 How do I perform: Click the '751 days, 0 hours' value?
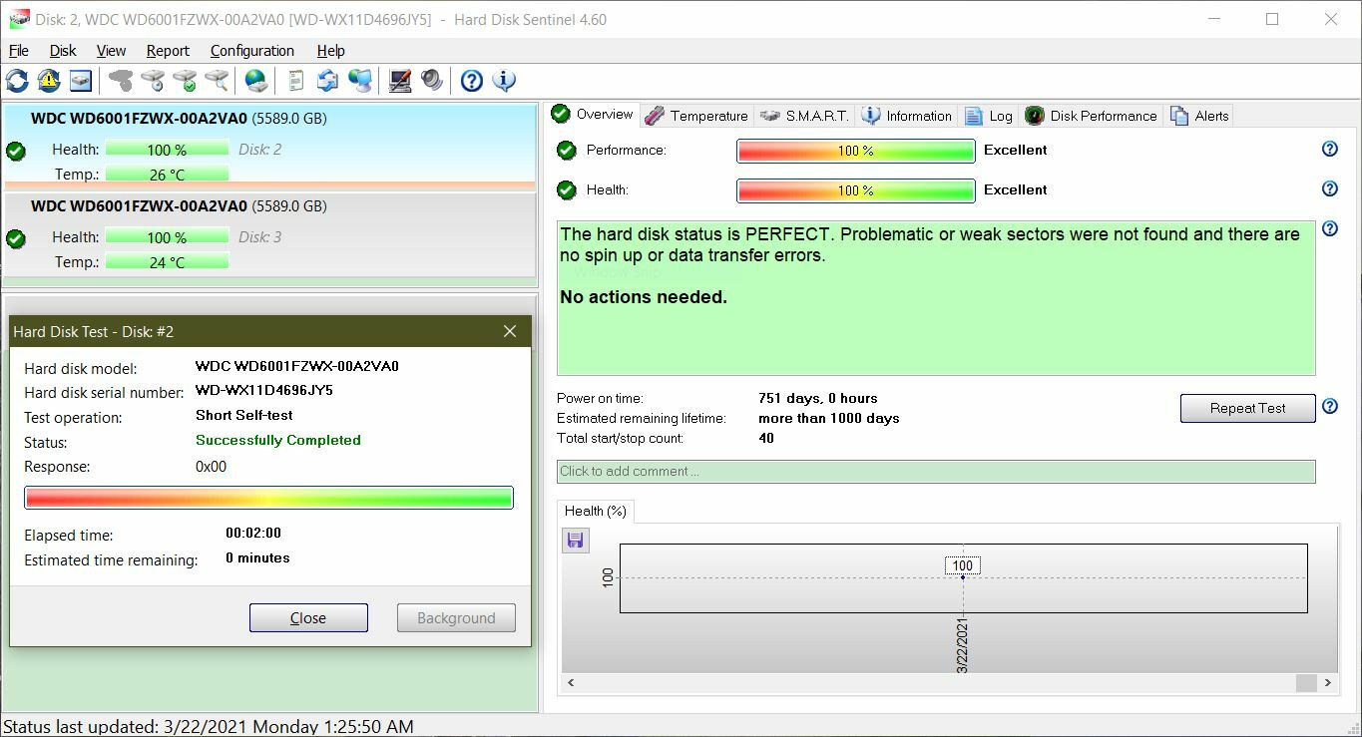[818, 398]
